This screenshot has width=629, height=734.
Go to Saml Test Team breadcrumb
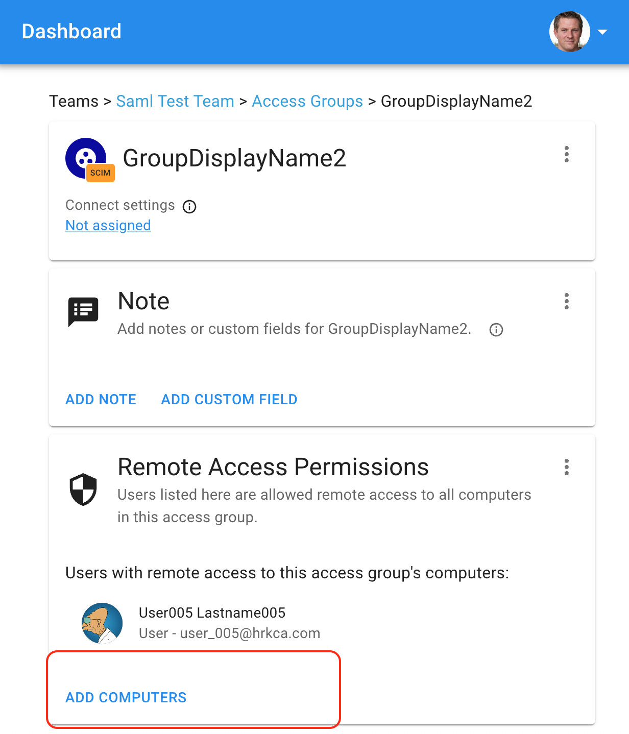click(x=175, y=101)
